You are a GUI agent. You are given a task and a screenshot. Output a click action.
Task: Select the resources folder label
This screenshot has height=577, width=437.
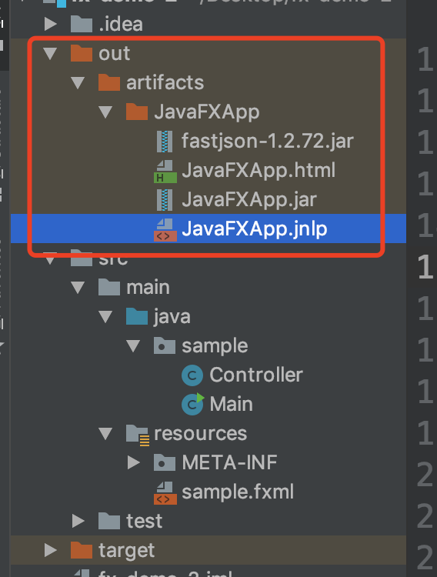[200, 433]
